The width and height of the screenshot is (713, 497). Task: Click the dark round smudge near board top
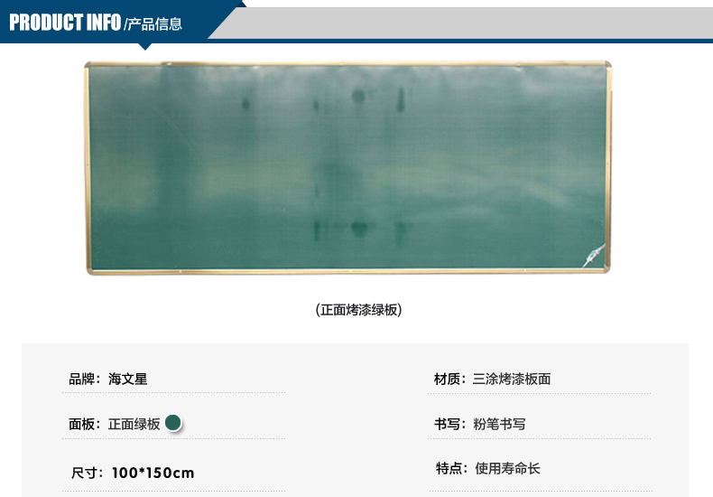[358, 96]
